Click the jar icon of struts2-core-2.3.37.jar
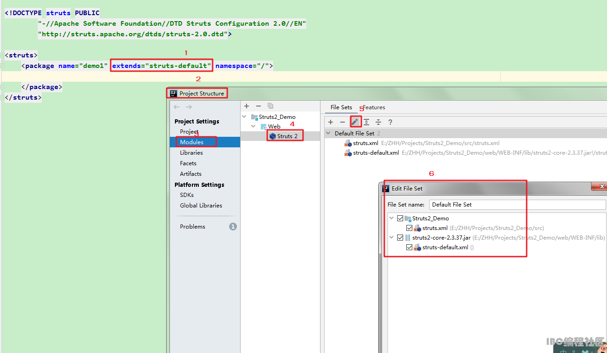The image size is (607, 353). pos(408,238)
